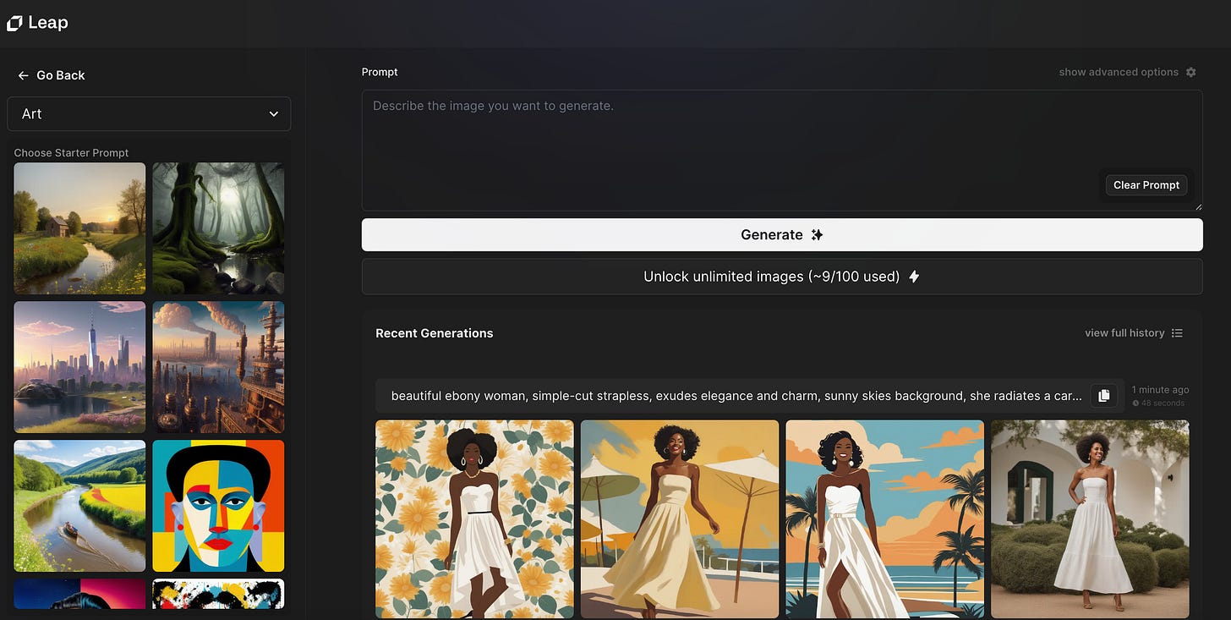Select the sunset countryside river starter prompt
This screenshot has width=1231, height=620.
[79, 228]
